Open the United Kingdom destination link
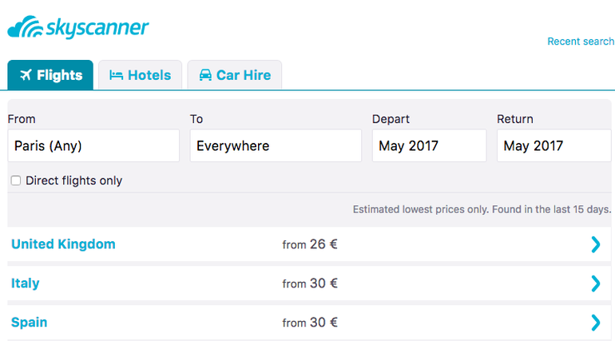The width and height of the screenshot is (615, 341). click(x=63, y=244)
